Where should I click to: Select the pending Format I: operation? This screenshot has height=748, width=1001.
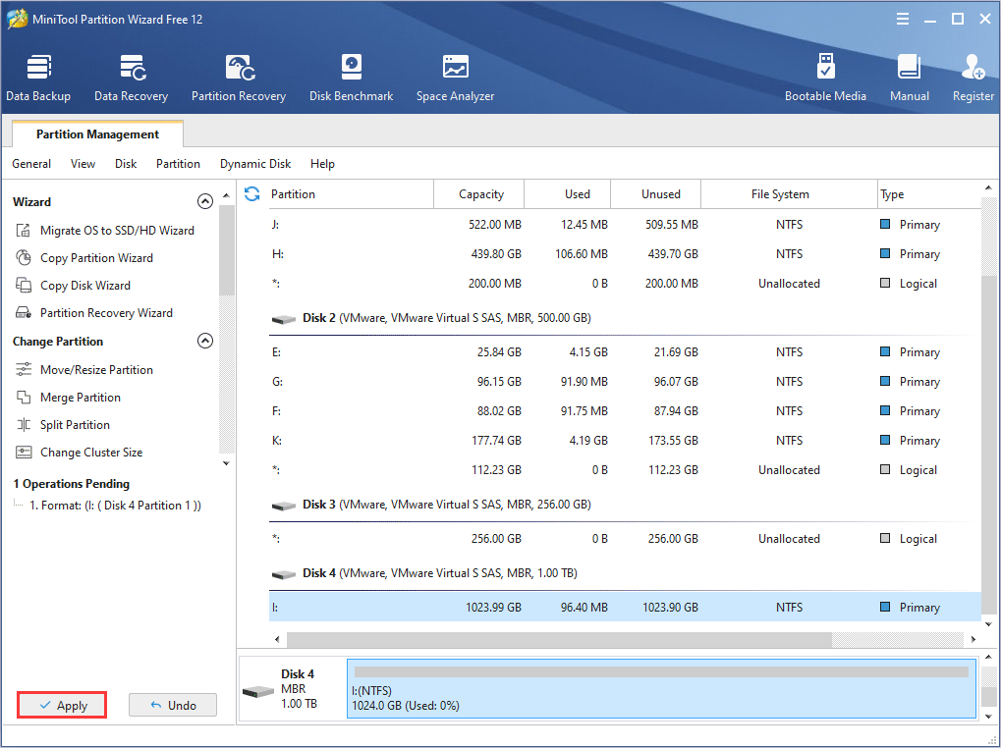pos(115,505)
